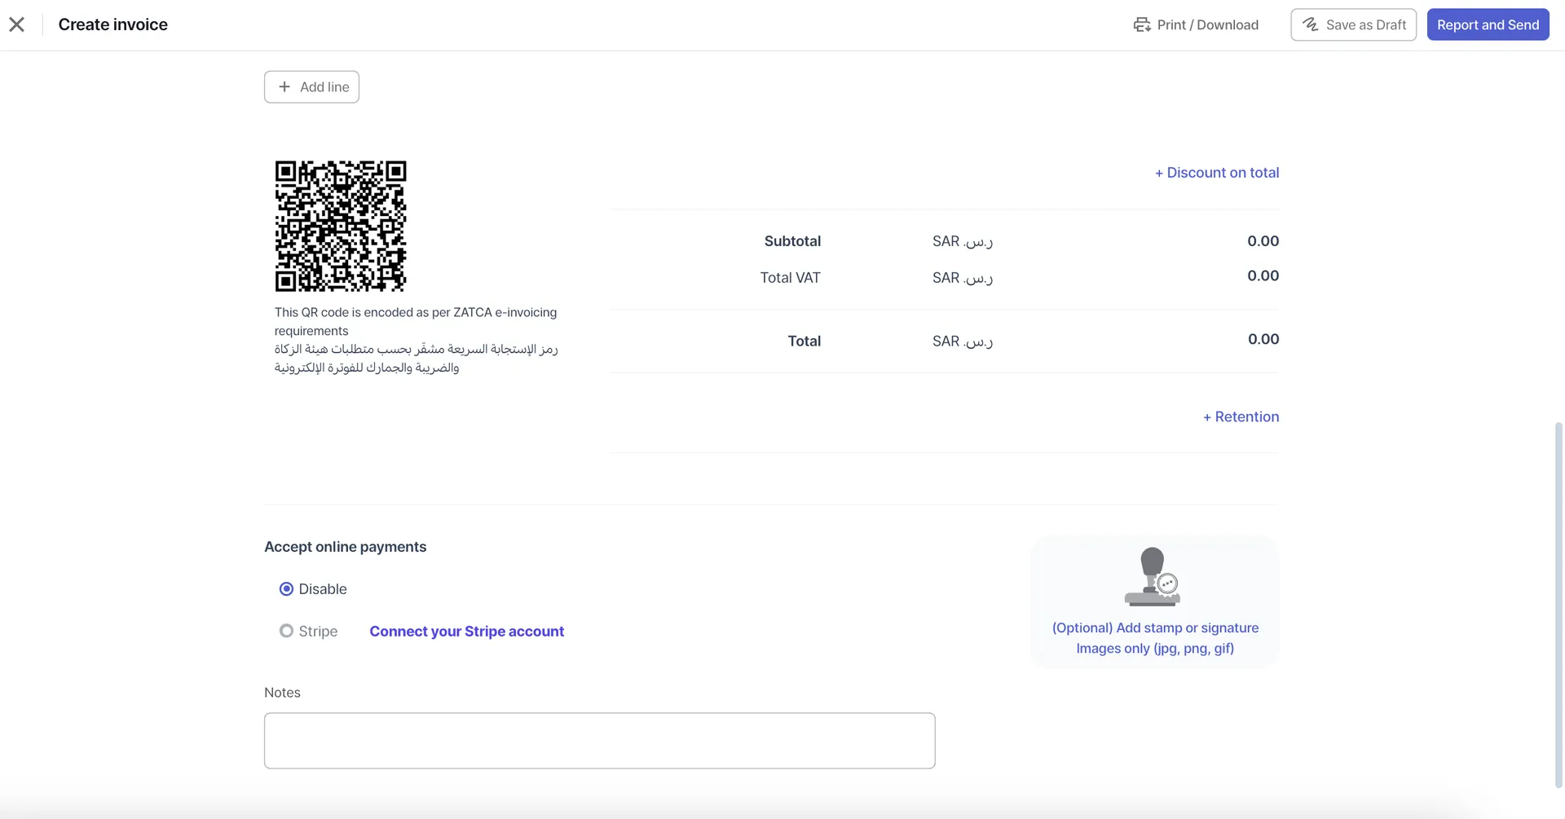Select the Stripe payment radio button
The image size is (1565, 819).
286,632
